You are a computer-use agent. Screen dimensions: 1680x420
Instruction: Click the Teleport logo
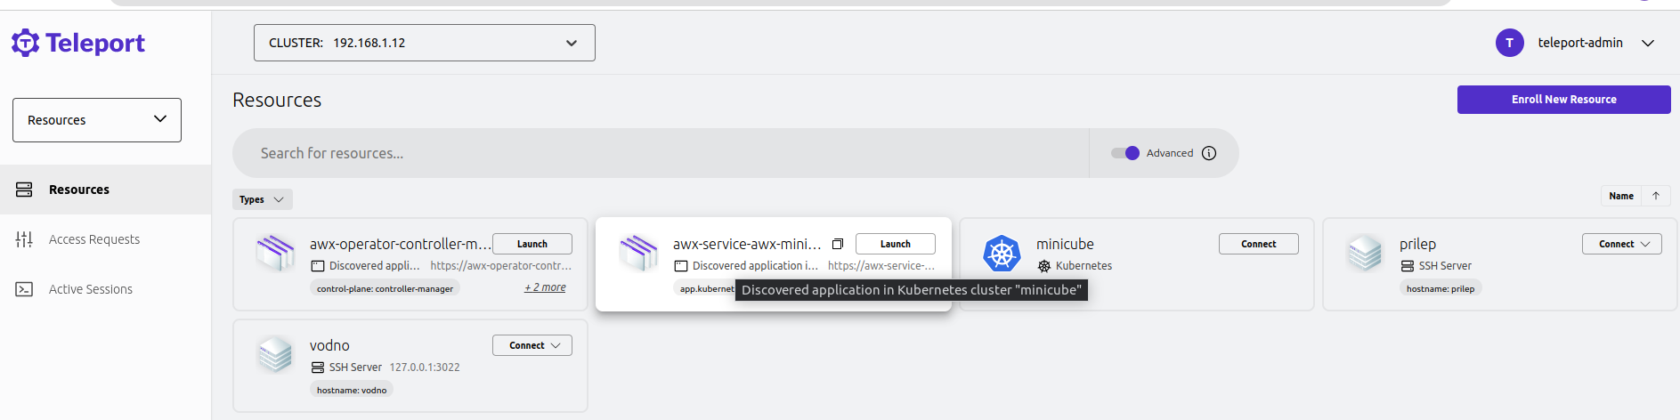coord(78,43)
